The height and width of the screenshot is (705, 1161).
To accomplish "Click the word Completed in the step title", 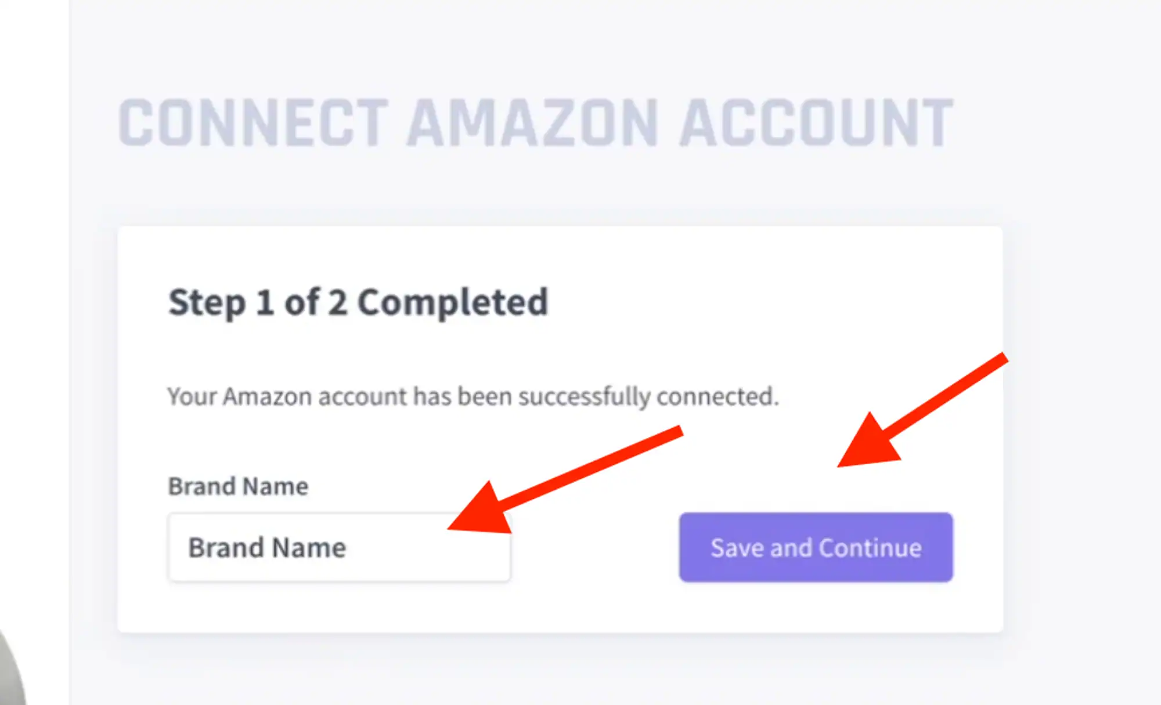I will pyautogui.click(x=452, y=302).
